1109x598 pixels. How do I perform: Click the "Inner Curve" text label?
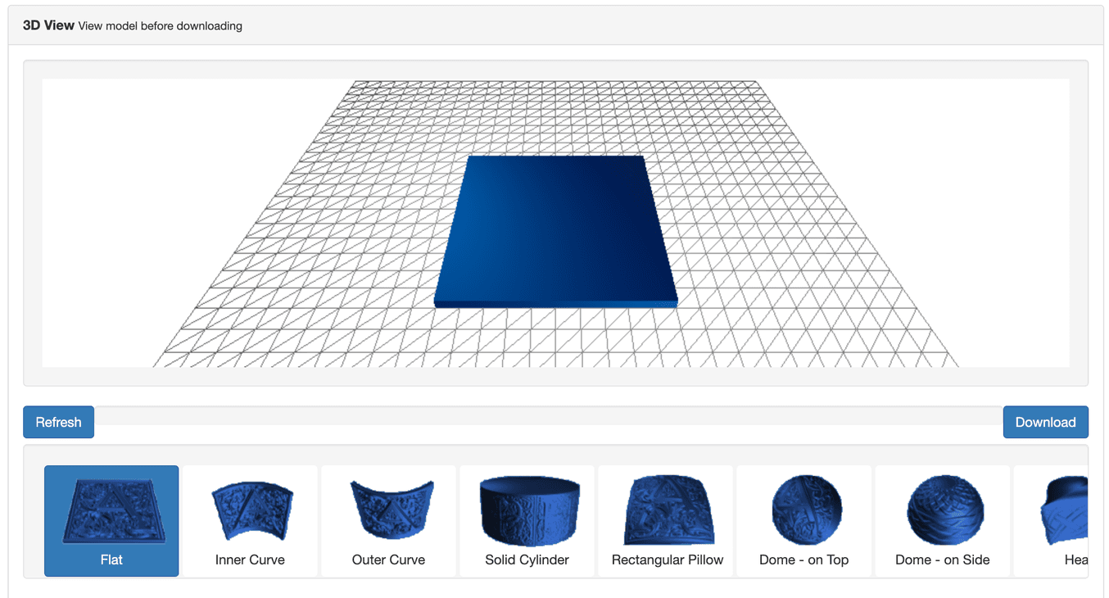click(x=250, y=560)
